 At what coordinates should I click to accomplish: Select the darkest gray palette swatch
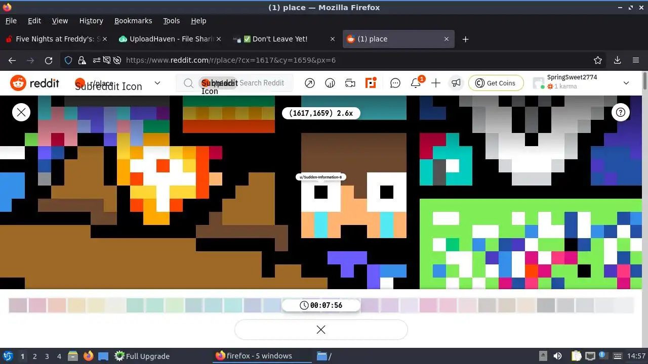pos(546,305)
